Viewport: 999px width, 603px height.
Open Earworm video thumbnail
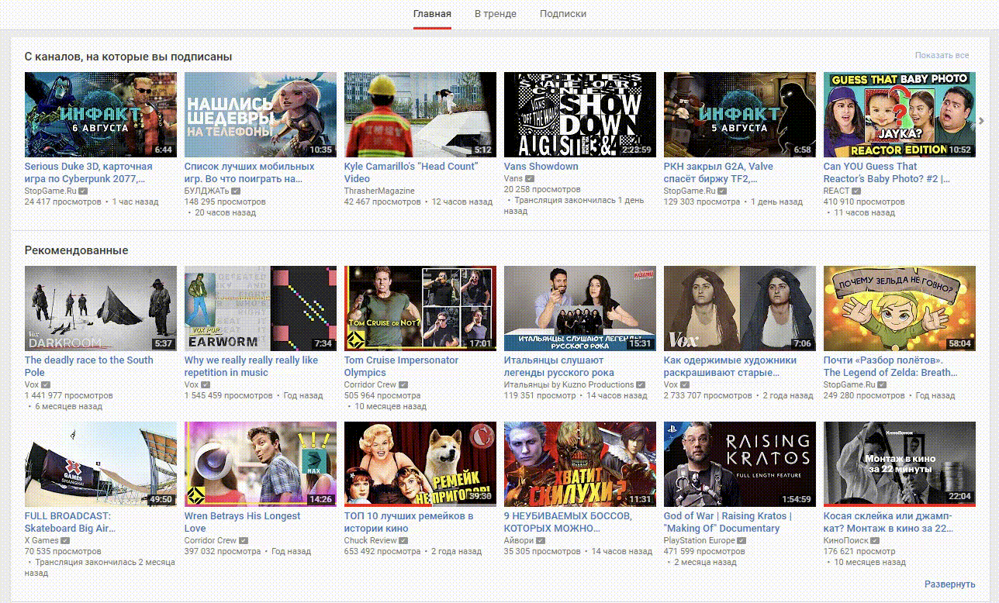[x=261, y=308]
